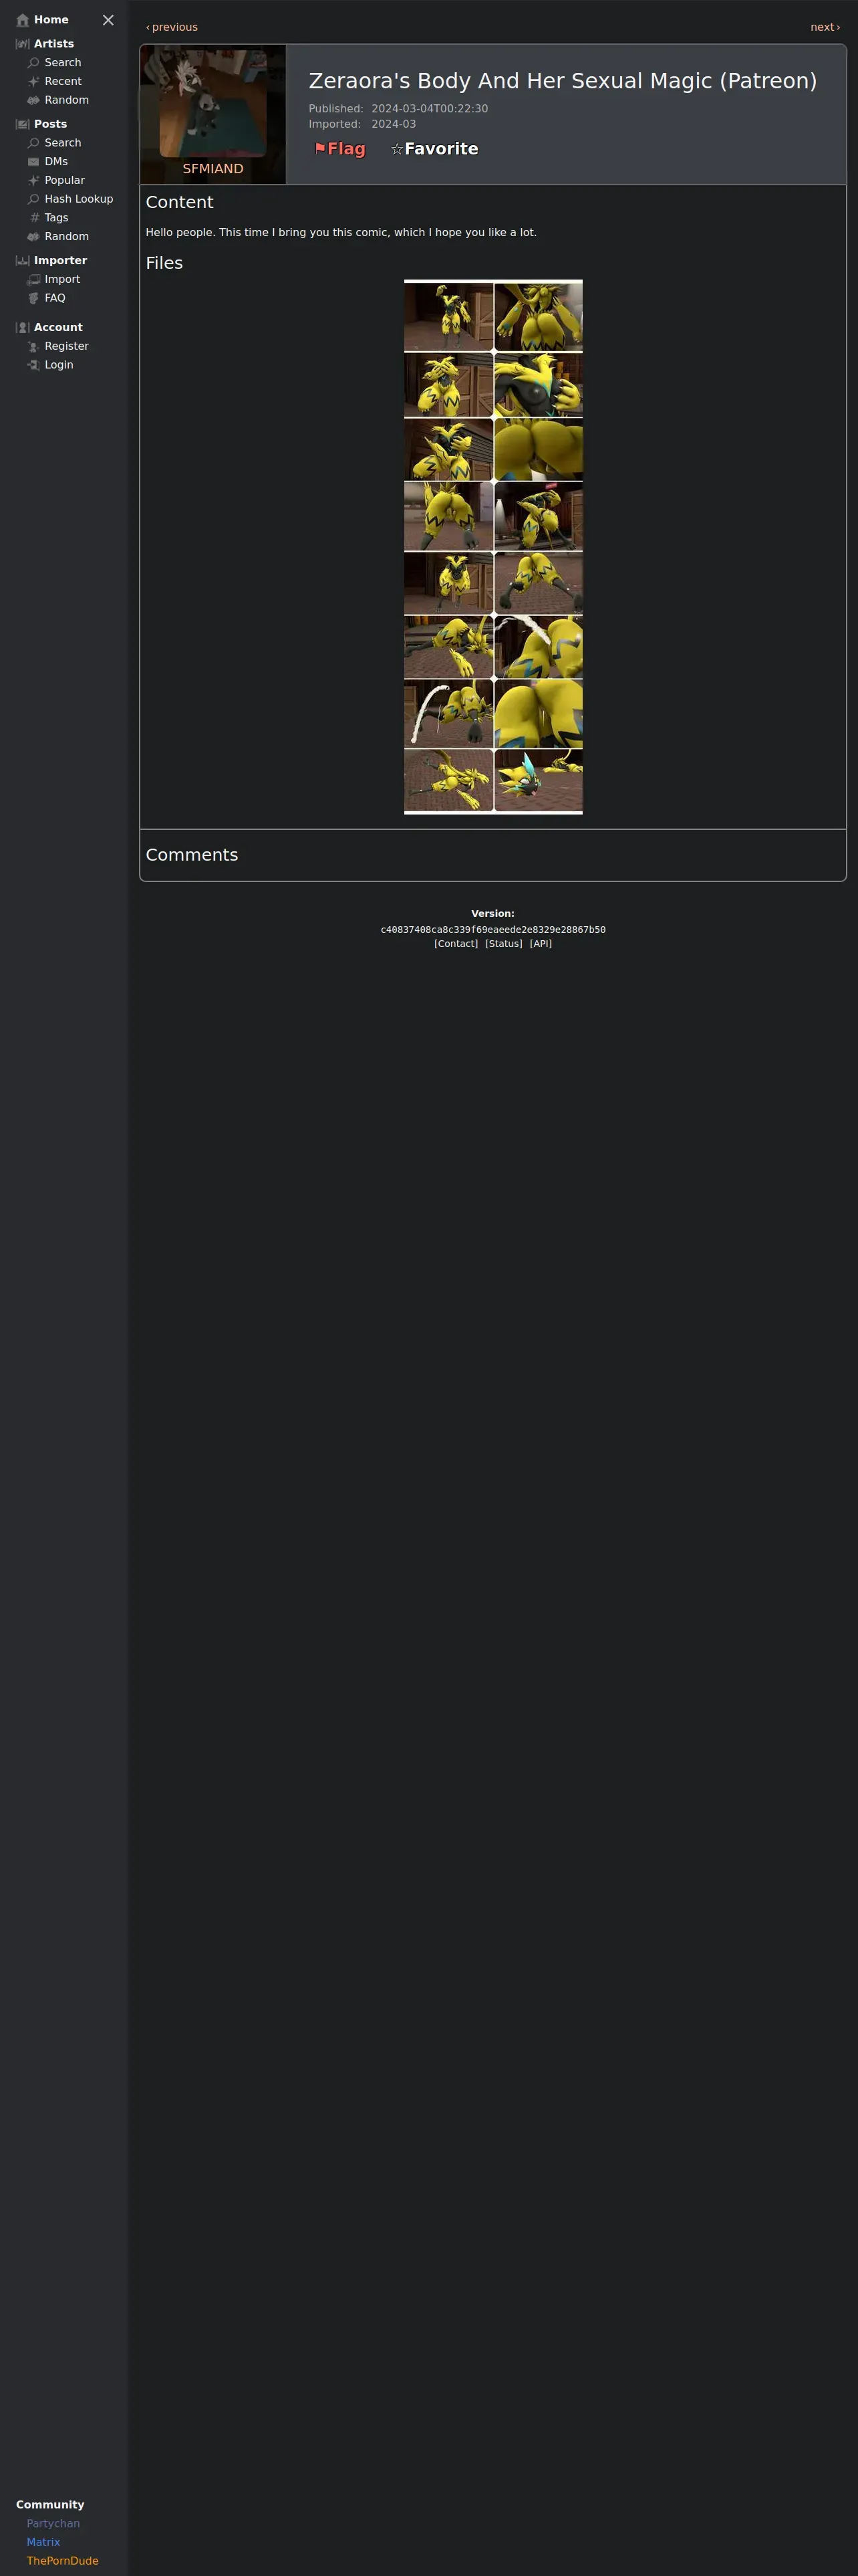Open DMs via the envelope icon
Viewport: 858px width, 2576px height.
click(33, 162)
